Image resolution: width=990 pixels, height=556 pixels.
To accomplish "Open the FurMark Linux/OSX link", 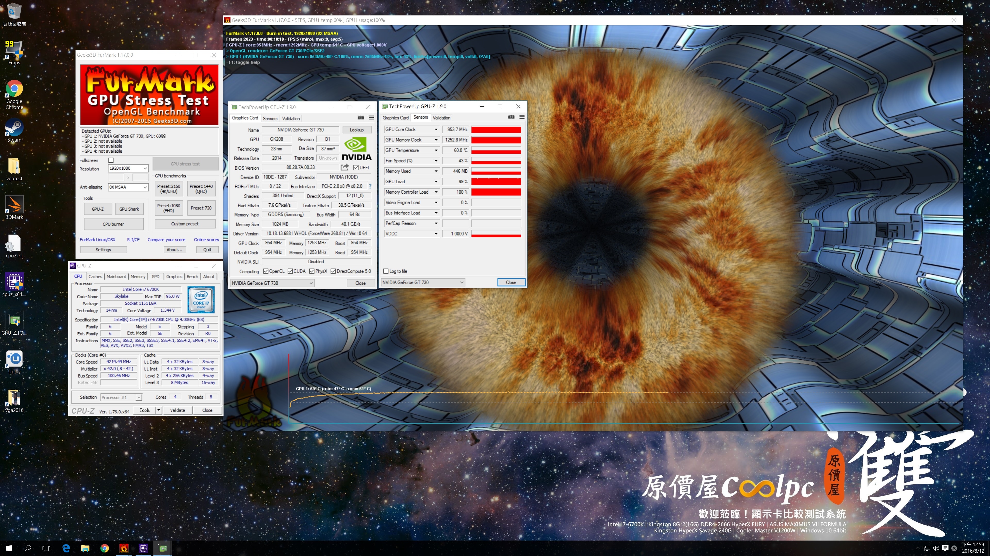I will click(97, 239).
